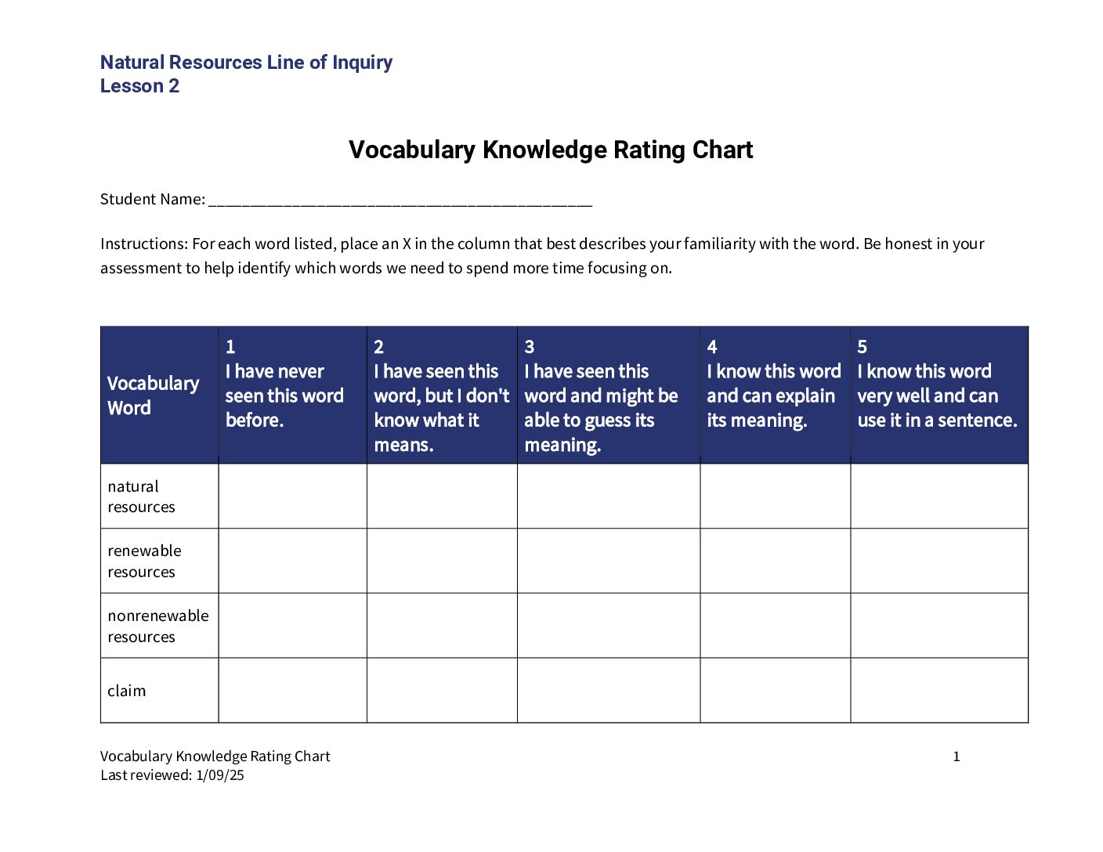
Task: Click the 'Last reviewed: 1/09/25' footer text
Action: (172, 775)
